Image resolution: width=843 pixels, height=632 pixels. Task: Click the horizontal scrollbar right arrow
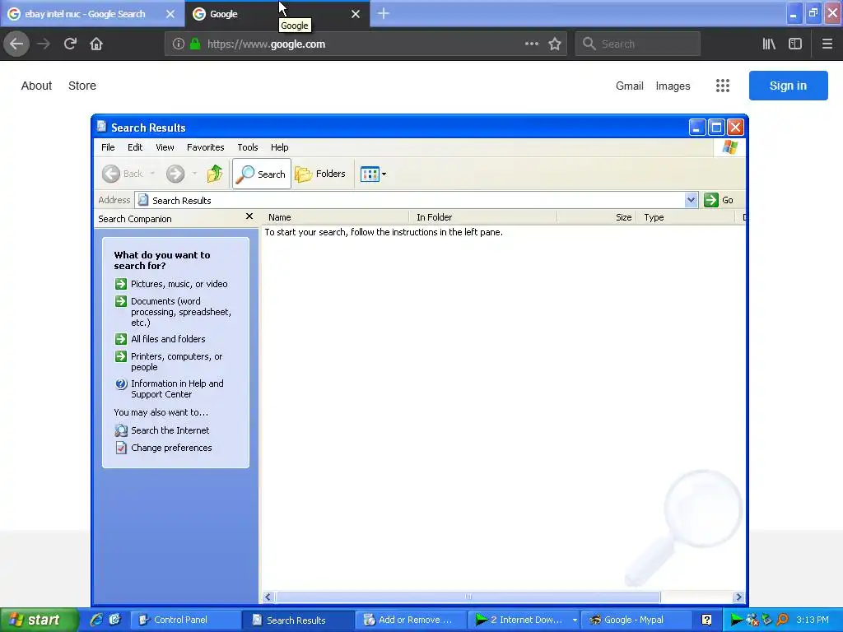[x=738, y=597]
